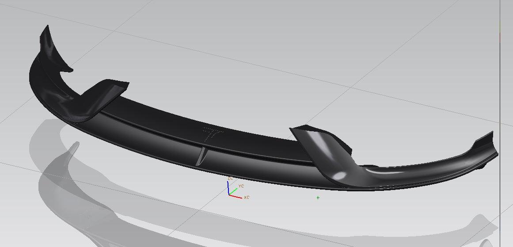Click the splitter's floor reflection on the left
The image size is (513, 247).
57,177
